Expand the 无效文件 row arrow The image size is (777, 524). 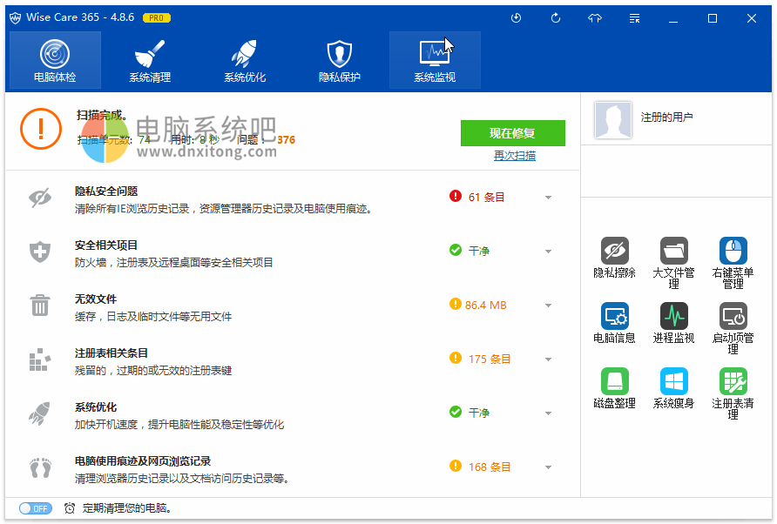[548, 306]
